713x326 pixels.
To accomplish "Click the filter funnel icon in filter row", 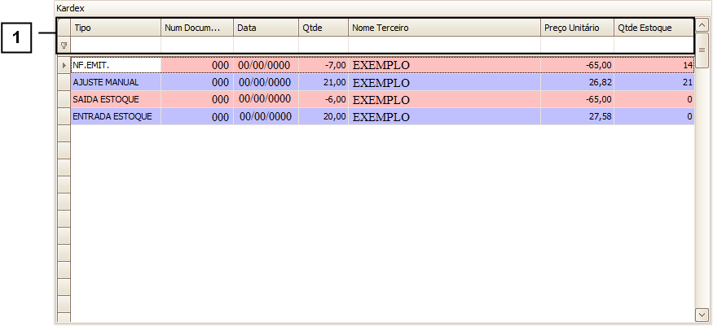I will pos(64,46).
